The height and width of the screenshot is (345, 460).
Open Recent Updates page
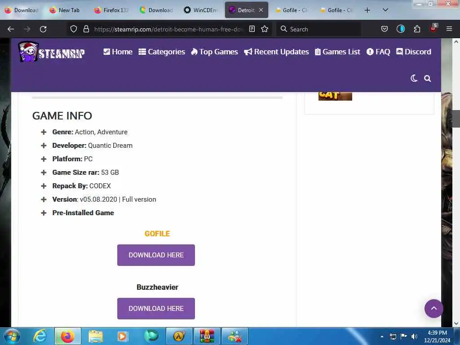click(x=276, y=52)
